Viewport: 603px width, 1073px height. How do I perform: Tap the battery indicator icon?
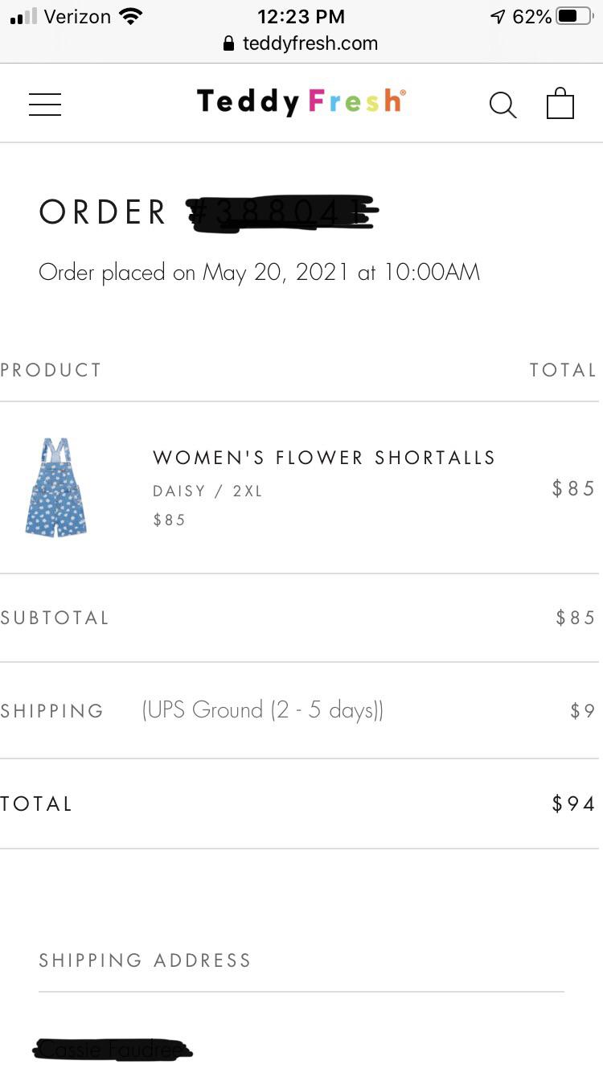pyautogui.click(x=573, y=16)
